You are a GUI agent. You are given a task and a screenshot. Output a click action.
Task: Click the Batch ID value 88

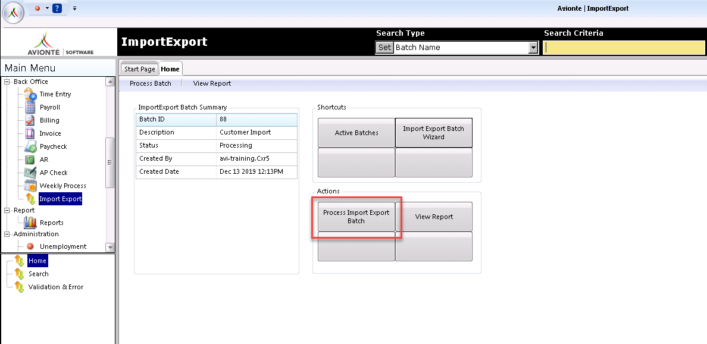coord(256,120)
